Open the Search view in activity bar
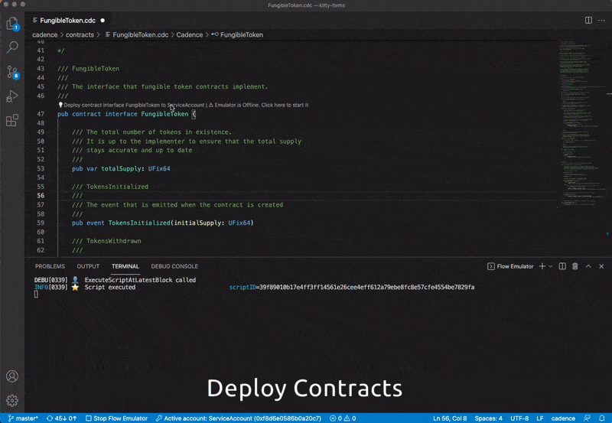Image resolution: width=612 pixels, height=423 pixels. 12,47
